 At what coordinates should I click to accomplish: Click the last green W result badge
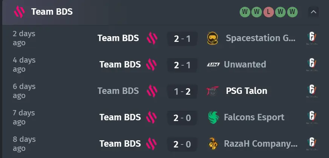292,12
